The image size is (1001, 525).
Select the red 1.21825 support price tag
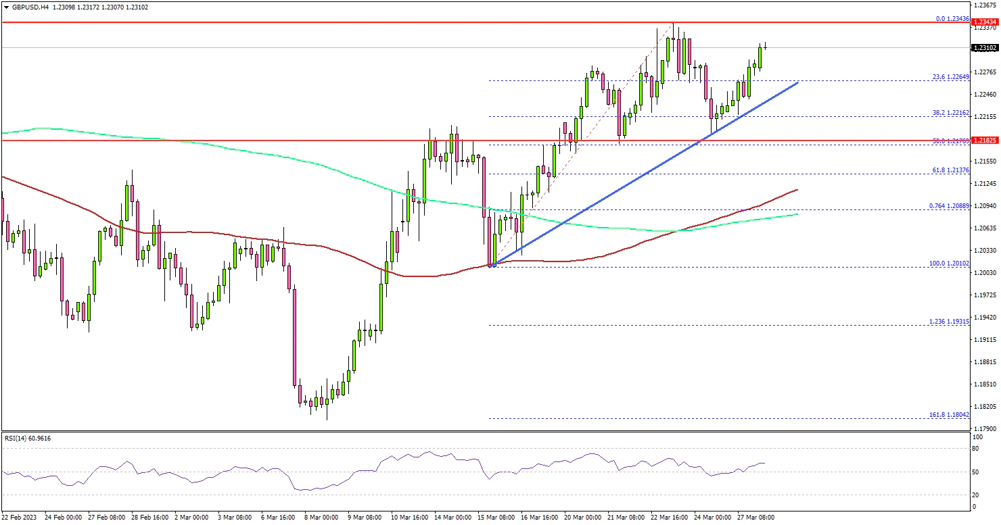point(985,139)
